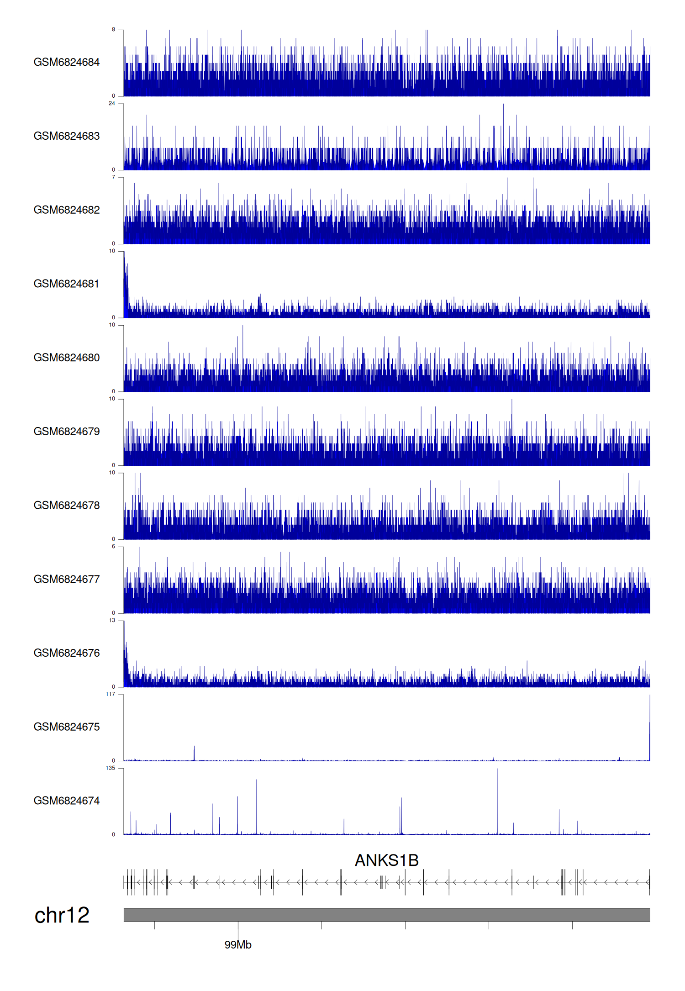
Task: Click the 99Mb axis position label
Action: tap(238, 945)
